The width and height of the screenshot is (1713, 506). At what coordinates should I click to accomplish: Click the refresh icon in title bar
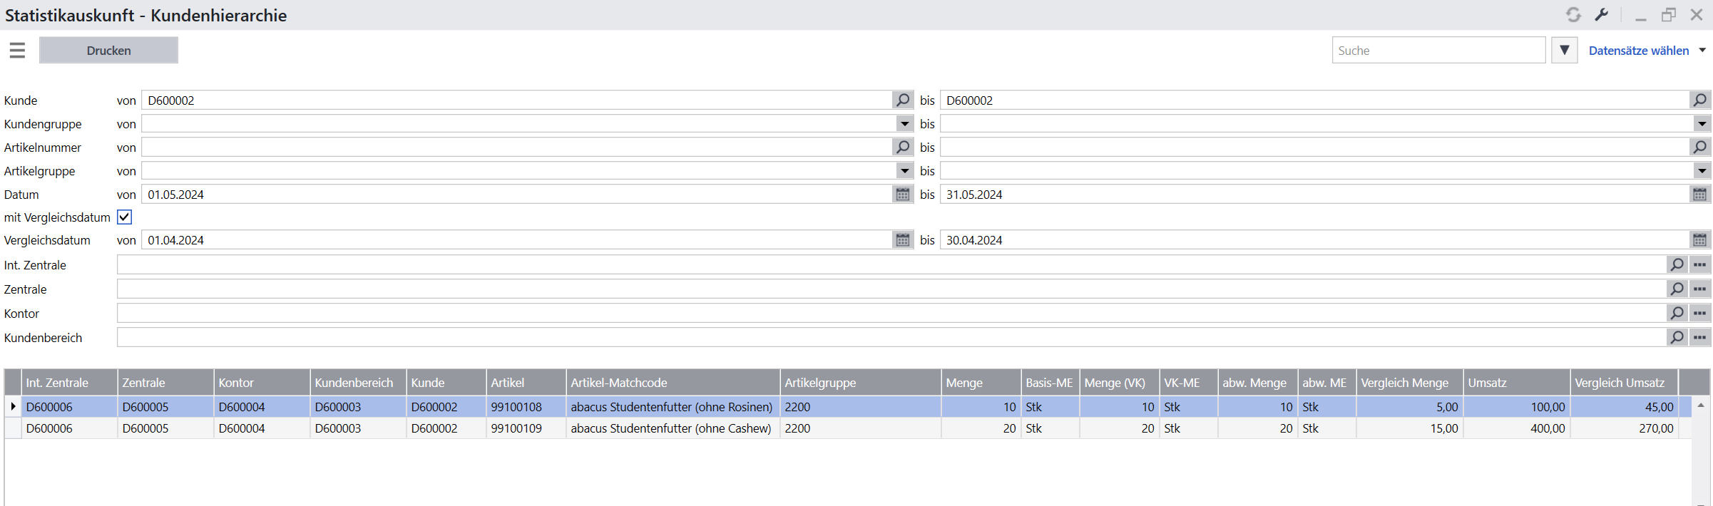(x=1573, y=15)
